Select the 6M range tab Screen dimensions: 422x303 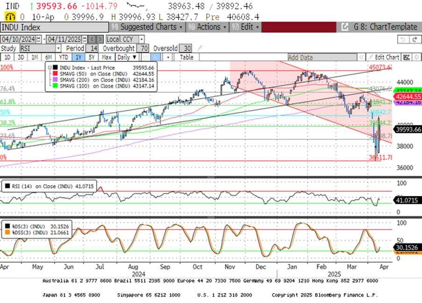click(49, 57)
